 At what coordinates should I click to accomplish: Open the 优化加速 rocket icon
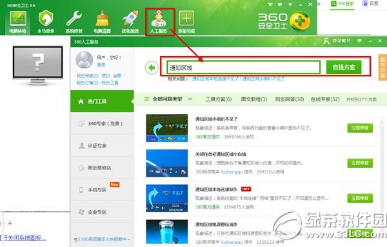point(130,21)
